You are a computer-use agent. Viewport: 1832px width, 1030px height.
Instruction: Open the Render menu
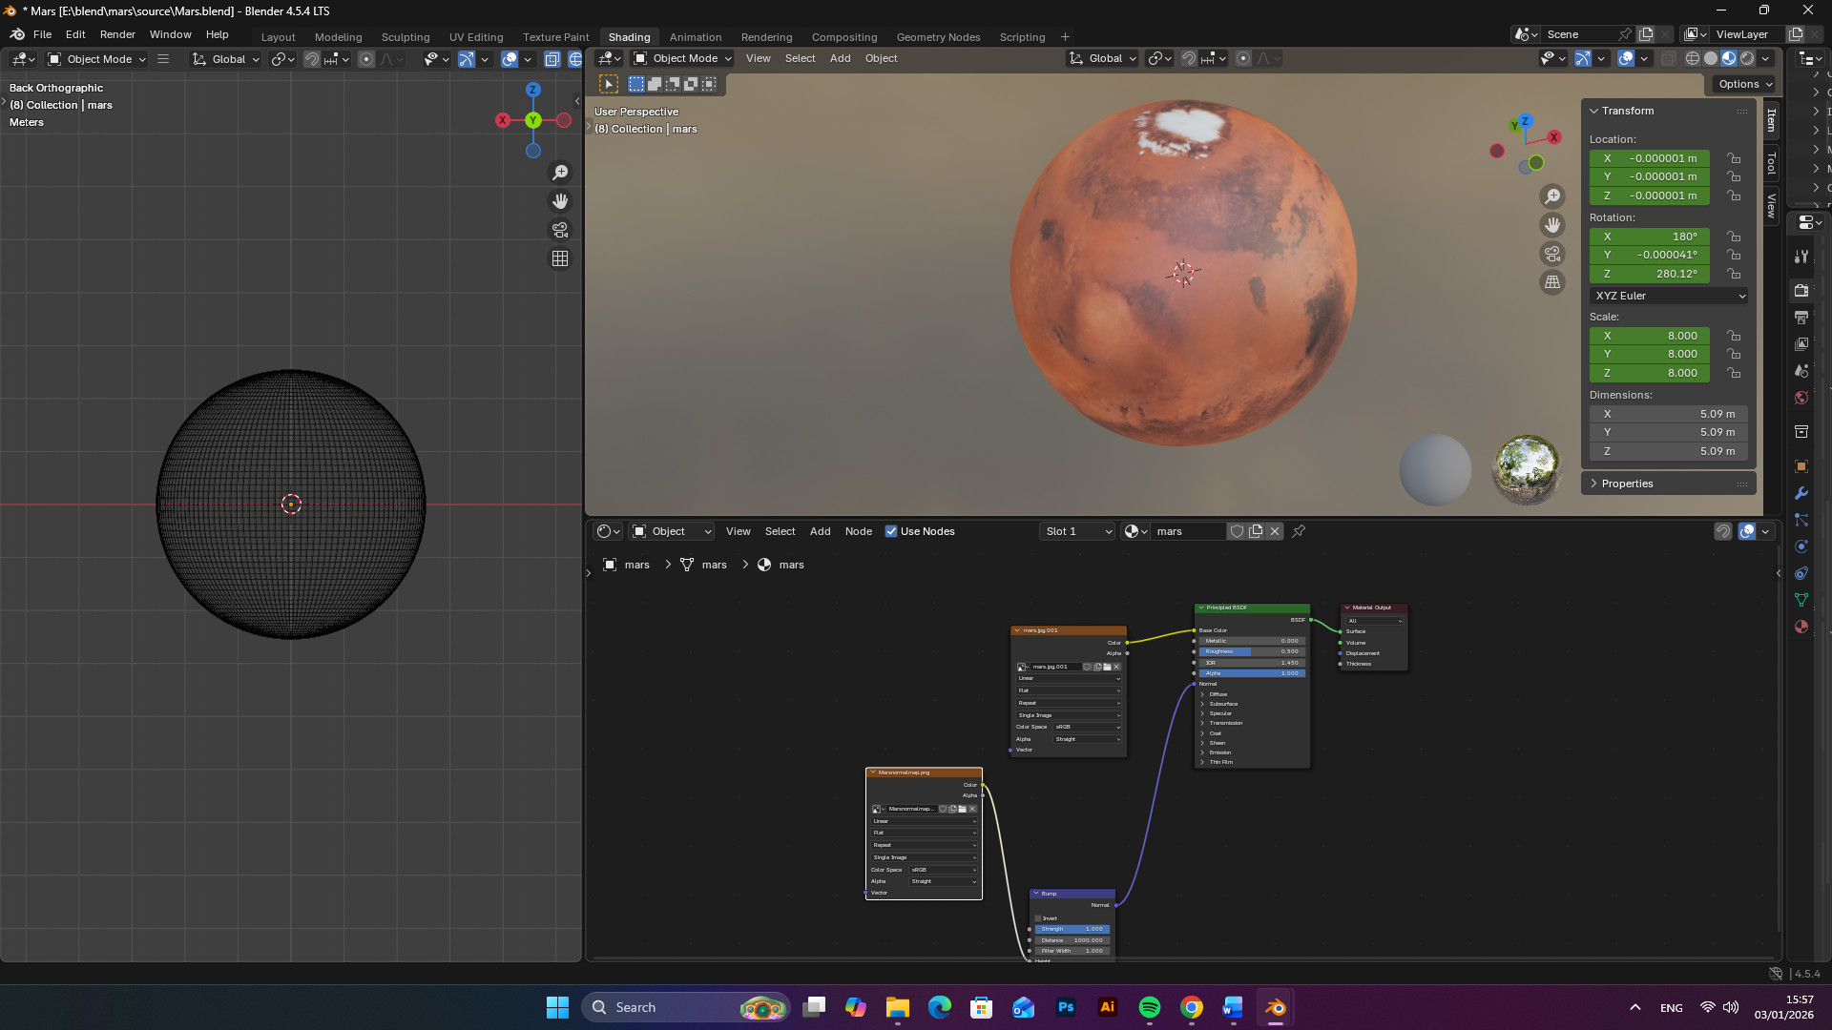[x=117, y=34]
